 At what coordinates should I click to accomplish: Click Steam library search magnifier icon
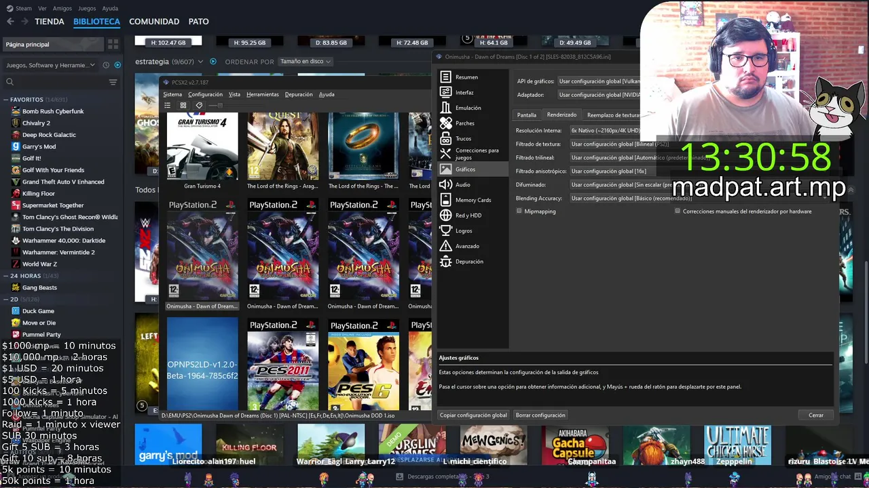10,82
